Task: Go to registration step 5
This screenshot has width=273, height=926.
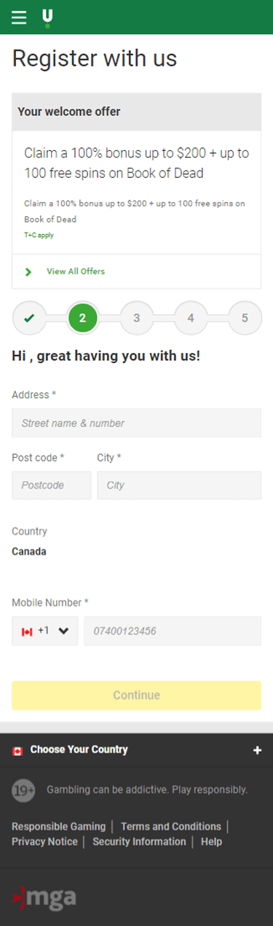Action: pyautogui.click(x=245, y=318)
